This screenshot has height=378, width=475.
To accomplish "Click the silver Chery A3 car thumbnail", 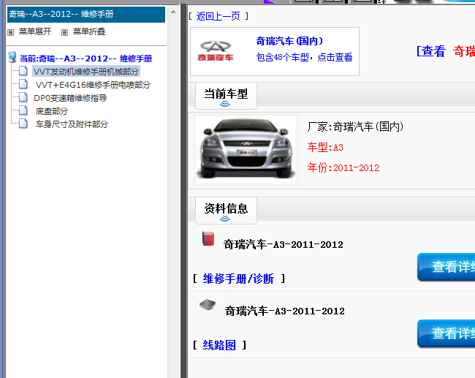I will (x=246, y=149).
